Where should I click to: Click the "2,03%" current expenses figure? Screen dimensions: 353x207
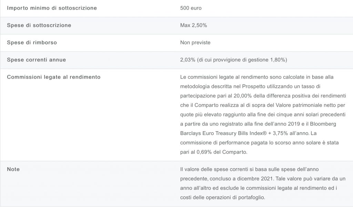pos(187,60)
